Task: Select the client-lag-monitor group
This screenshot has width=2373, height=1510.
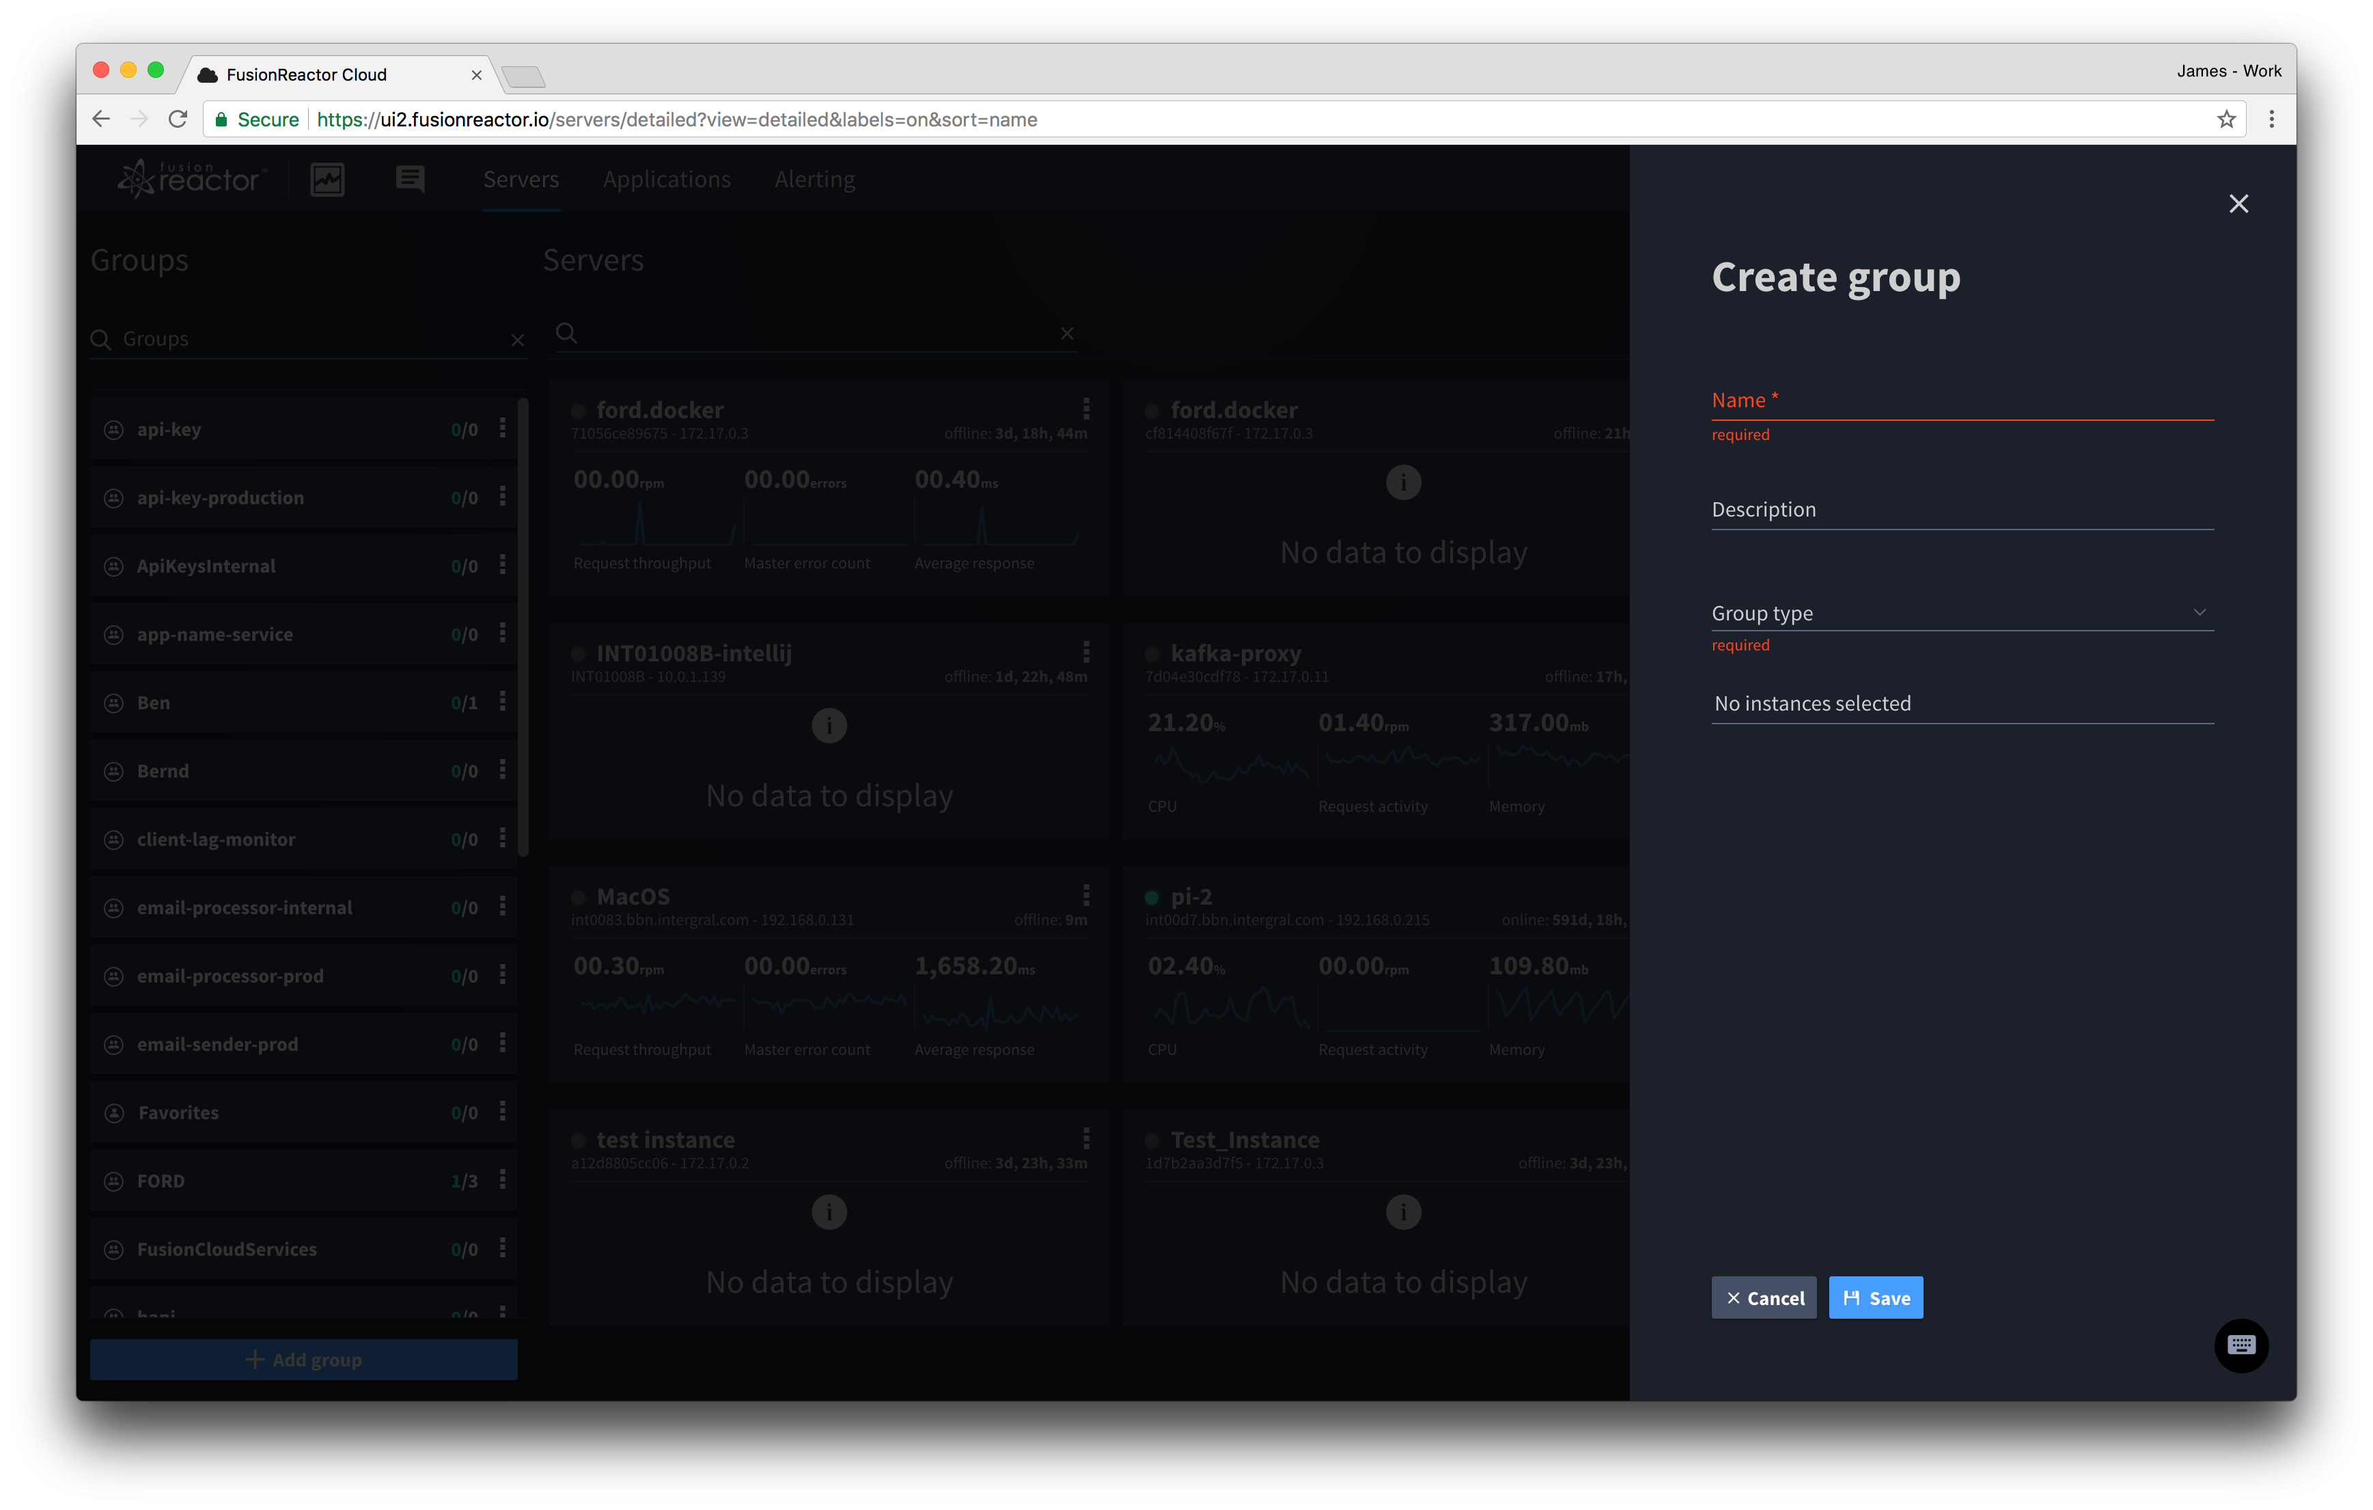Action: point(303,839)
